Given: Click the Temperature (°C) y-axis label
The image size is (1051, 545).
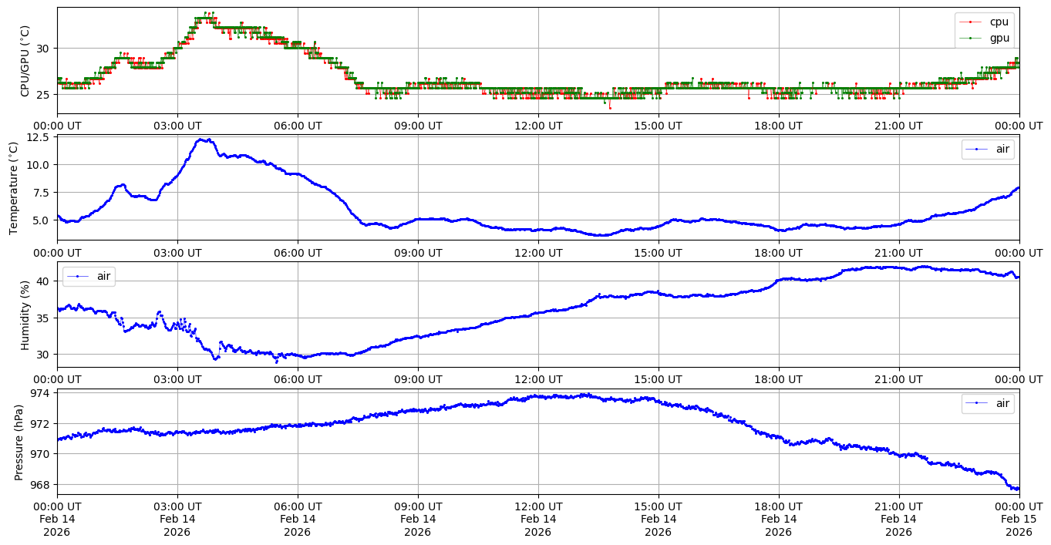Looking at the screenshot, I should pos(13,187).
